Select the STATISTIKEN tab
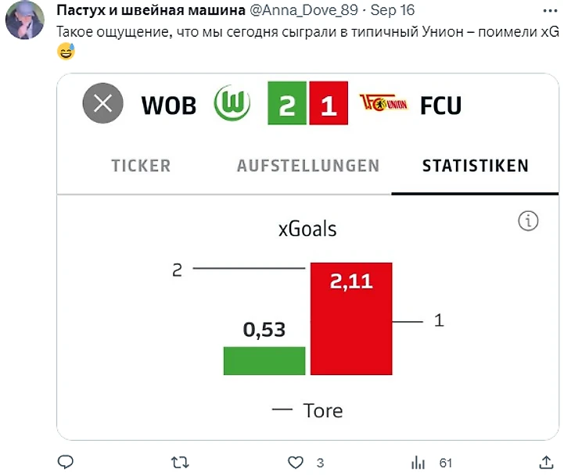571x476 pixels. (x=475, y=166)
